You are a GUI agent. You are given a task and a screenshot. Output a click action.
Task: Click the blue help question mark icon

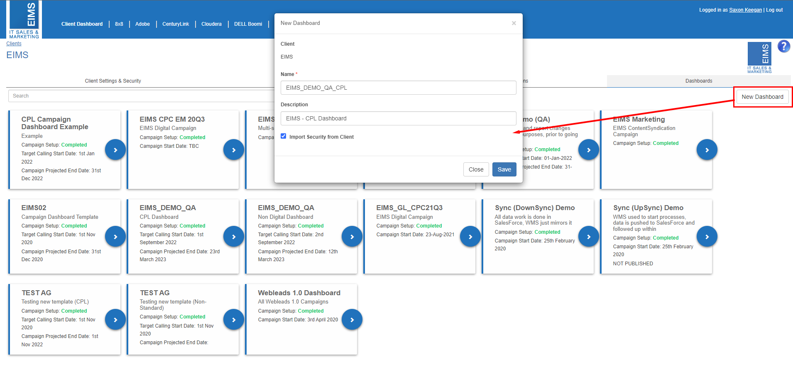point(783,46)
